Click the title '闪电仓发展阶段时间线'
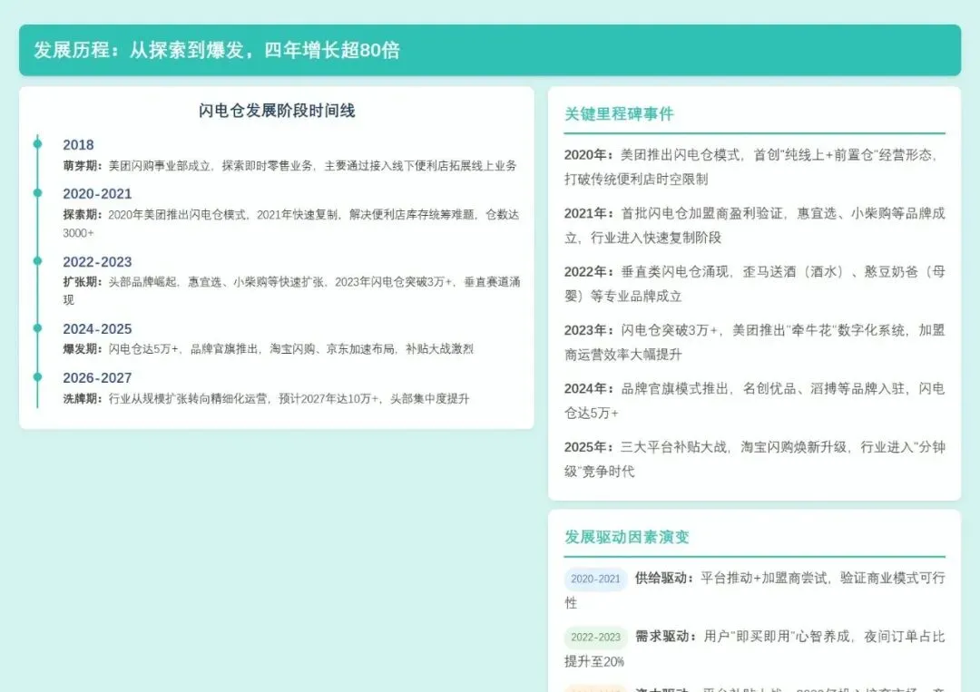The width and height of the screenshot is (980, 692). click(277, 111)
